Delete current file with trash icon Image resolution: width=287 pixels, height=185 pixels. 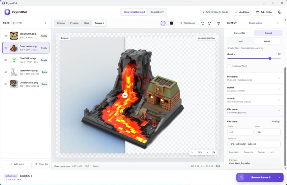point(218,23)
